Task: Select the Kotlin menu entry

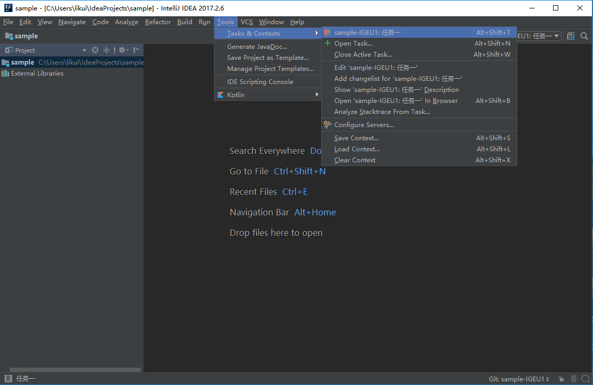Action: [x=268, y=95]
